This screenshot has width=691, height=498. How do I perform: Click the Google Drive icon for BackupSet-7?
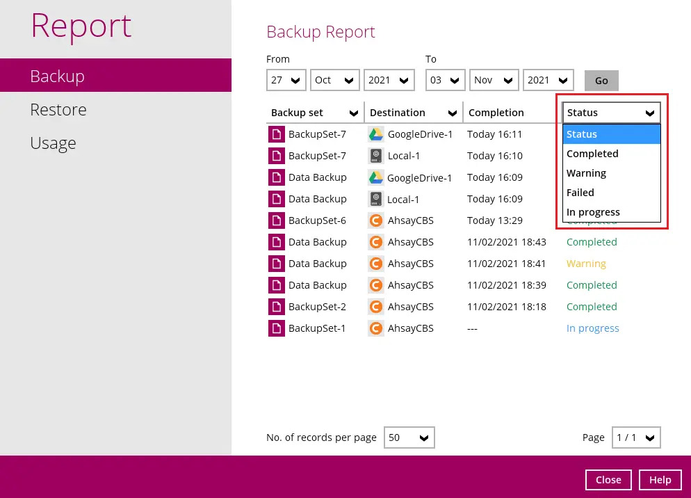tap(376, 134)
